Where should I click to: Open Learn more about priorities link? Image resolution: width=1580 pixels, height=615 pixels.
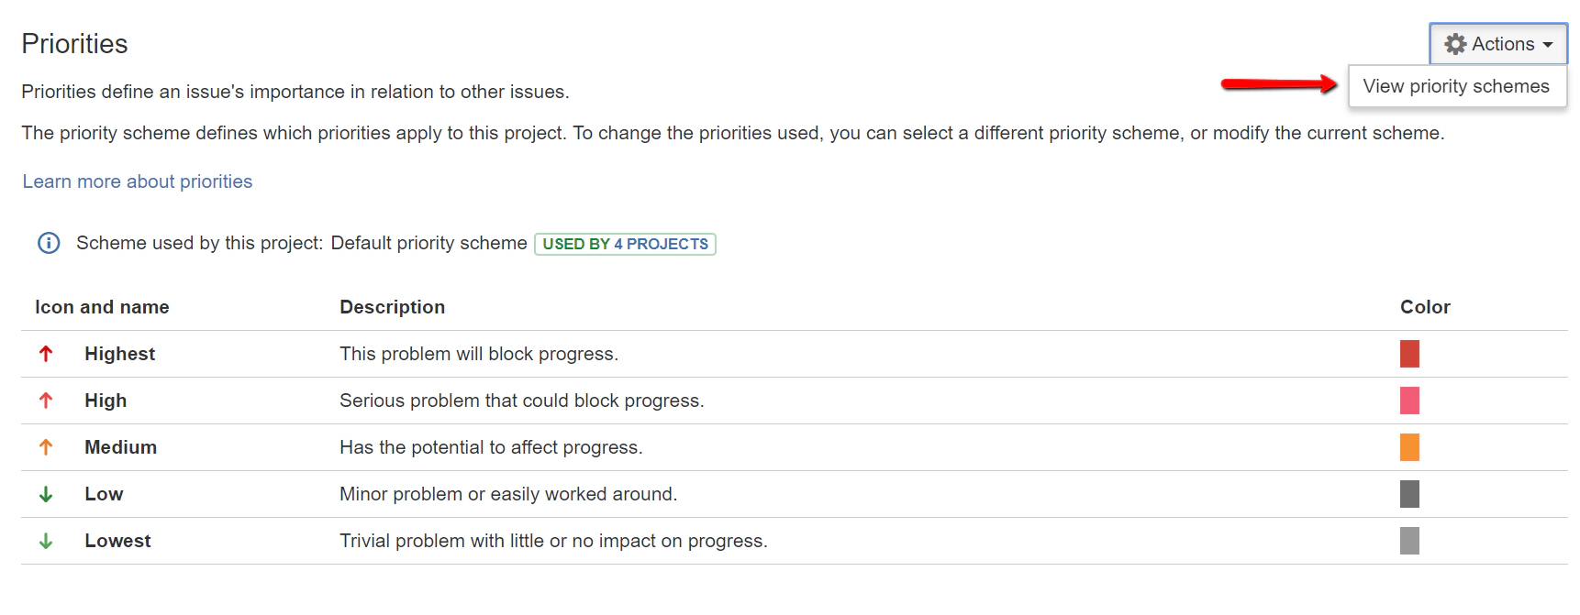(138, 181)
